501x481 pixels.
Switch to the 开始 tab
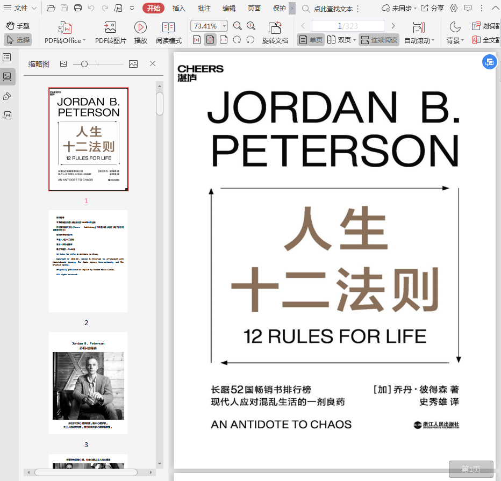click(x=153, y=8)
